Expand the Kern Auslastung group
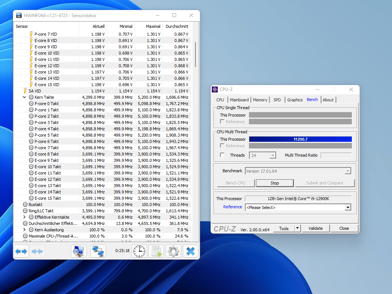 pos(24,229)
